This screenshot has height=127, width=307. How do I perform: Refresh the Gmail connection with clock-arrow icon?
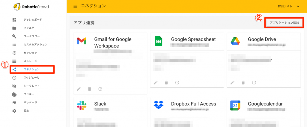100,89
